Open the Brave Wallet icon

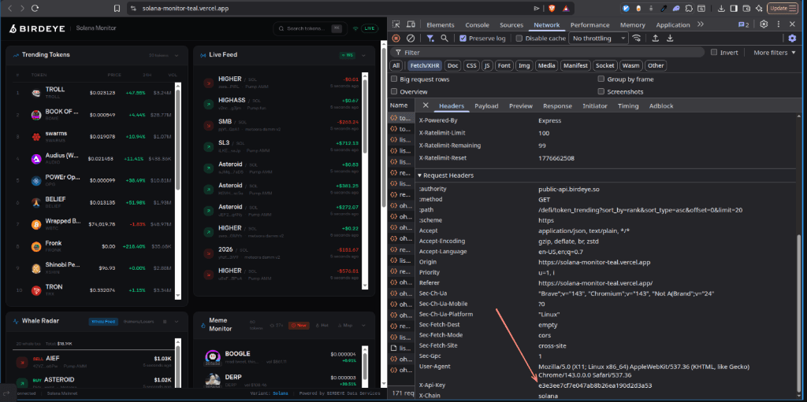[x=746, y=8]
